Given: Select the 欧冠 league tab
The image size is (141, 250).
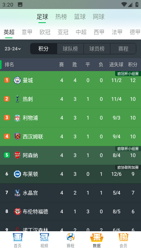Looking at the screenshot, I should click(x=45, y=32).
